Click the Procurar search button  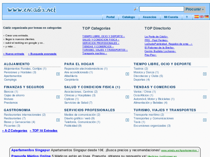pyautogui.click(x=195, y=9)
